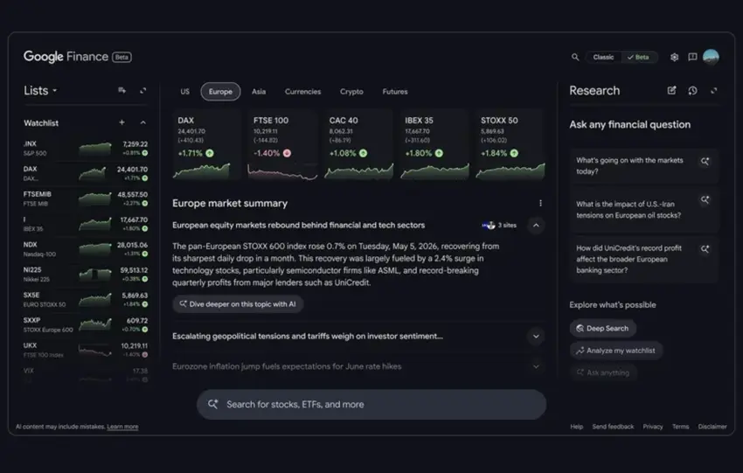Collapse the Watchlist section
Image resolution: width=743 pixels, height=473 pixels.
click(x=143, y=122)
